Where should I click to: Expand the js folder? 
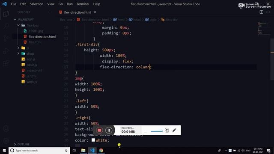click(x=18, y=48)
